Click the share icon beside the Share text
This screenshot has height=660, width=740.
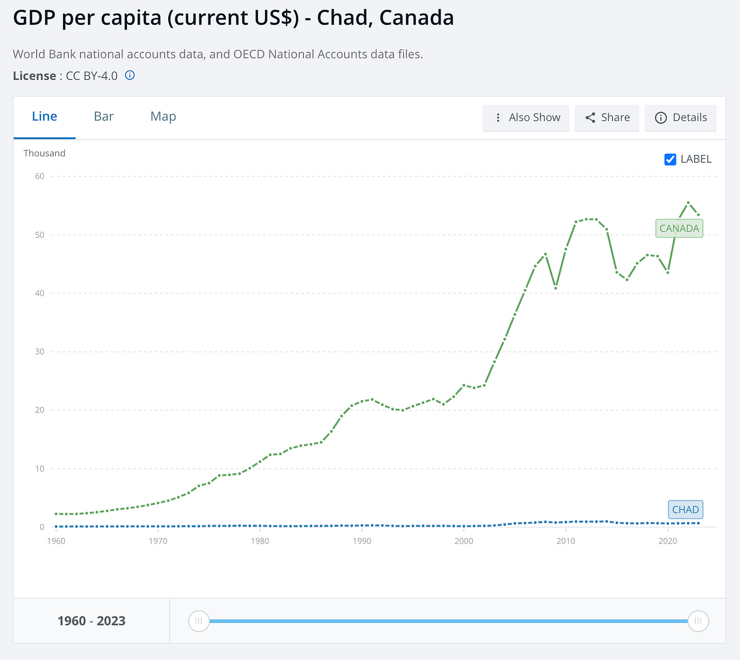591,117
